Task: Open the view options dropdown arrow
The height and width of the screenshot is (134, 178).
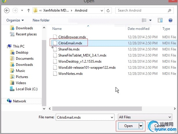Action: (x=150, y=20)
